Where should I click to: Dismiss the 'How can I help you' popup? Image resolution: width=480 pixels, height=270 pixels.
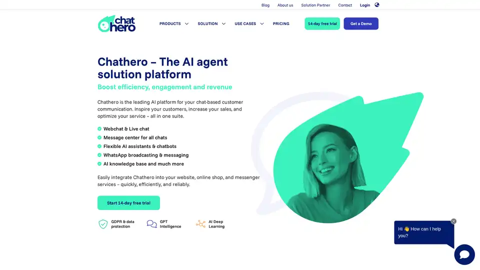tap(453, 221)
